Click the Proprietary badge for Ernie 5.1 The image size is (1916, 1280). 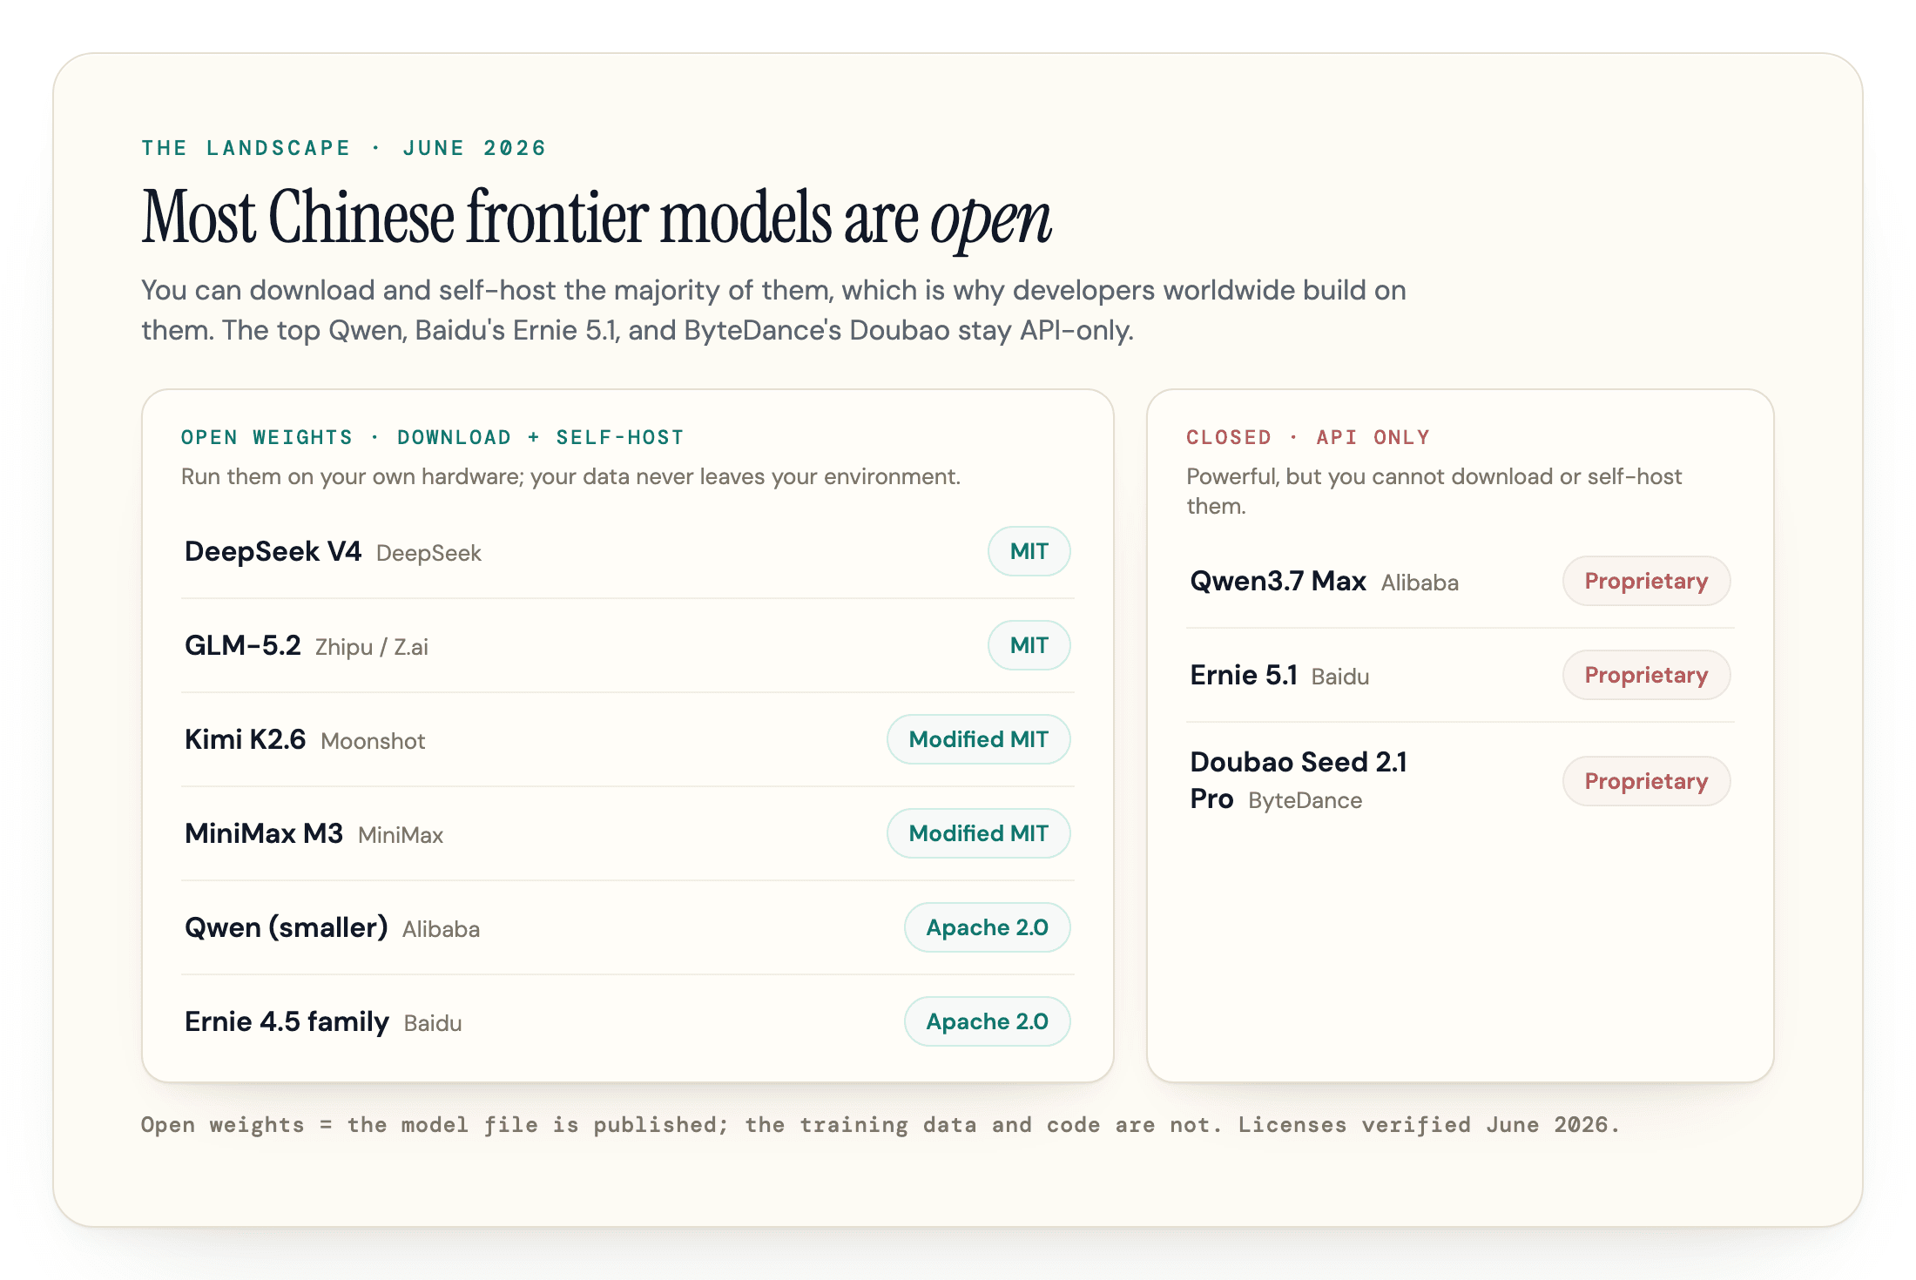click(x=1646, y=675)
